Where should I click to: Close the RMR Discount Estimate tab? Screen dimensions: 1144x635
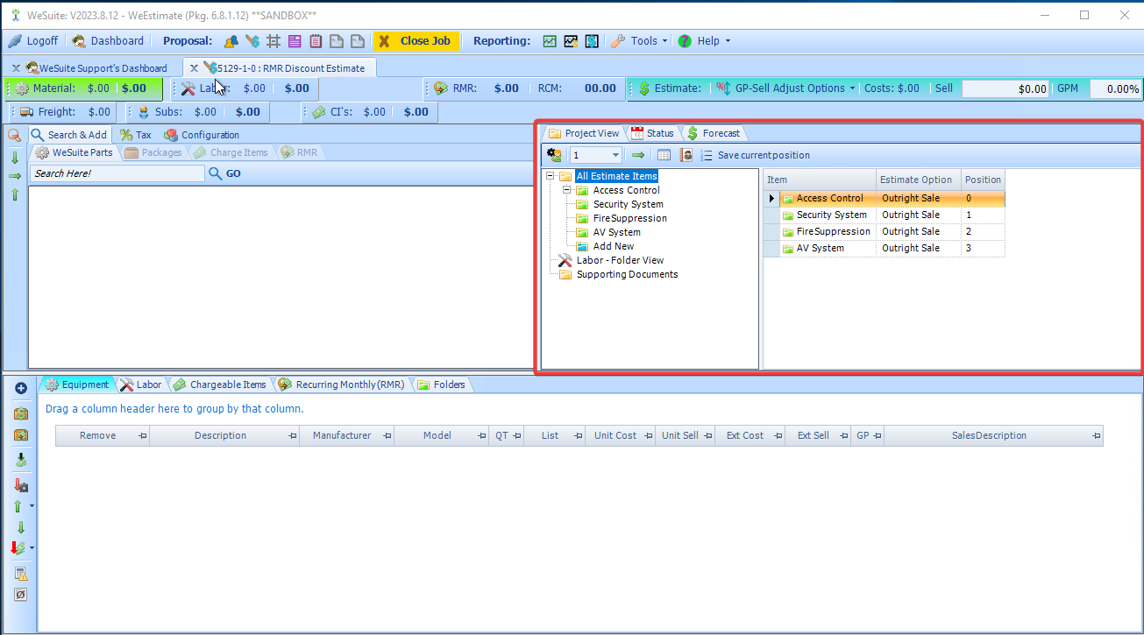pyautogui.click(x=194, y=67)
